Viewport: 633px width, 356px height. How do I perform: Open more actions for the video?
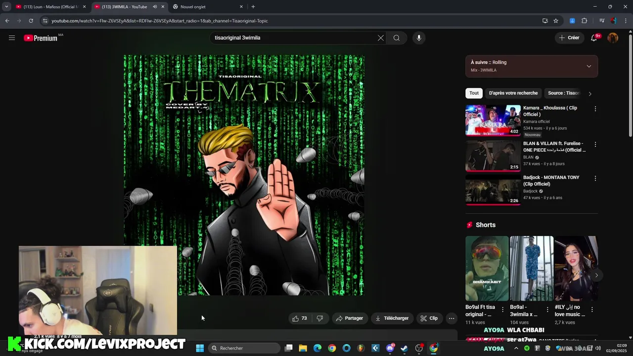coord(452,318)
